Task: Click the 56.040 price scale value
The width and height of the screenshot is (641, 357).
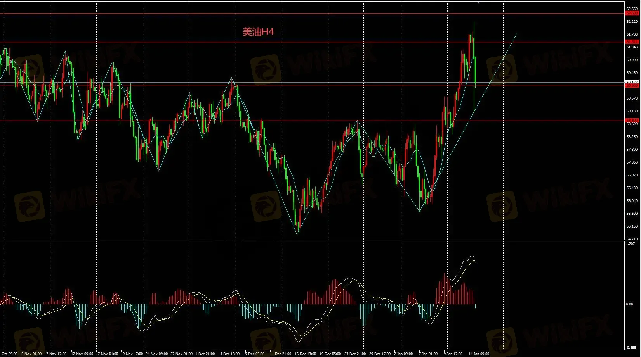Action: 632,201
